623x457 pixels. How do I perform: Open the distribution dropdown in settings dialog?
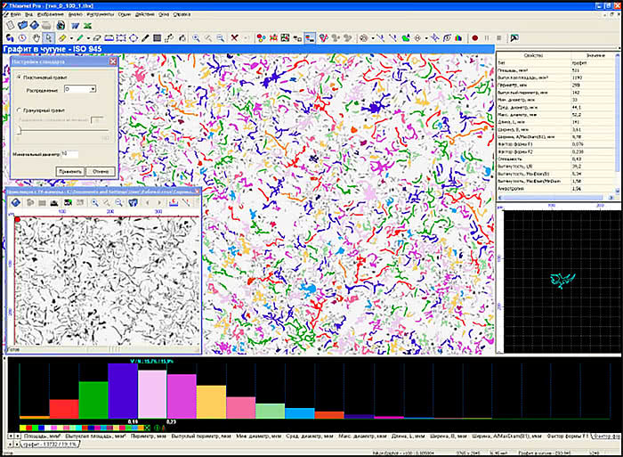tap(93, 89)
